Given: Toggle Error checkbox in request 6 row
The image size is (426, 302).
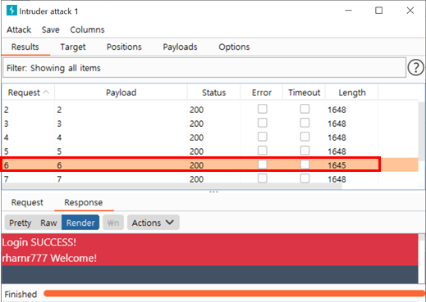Looking at the screenshot, I should pyautogui.click(x=263, y=165).
